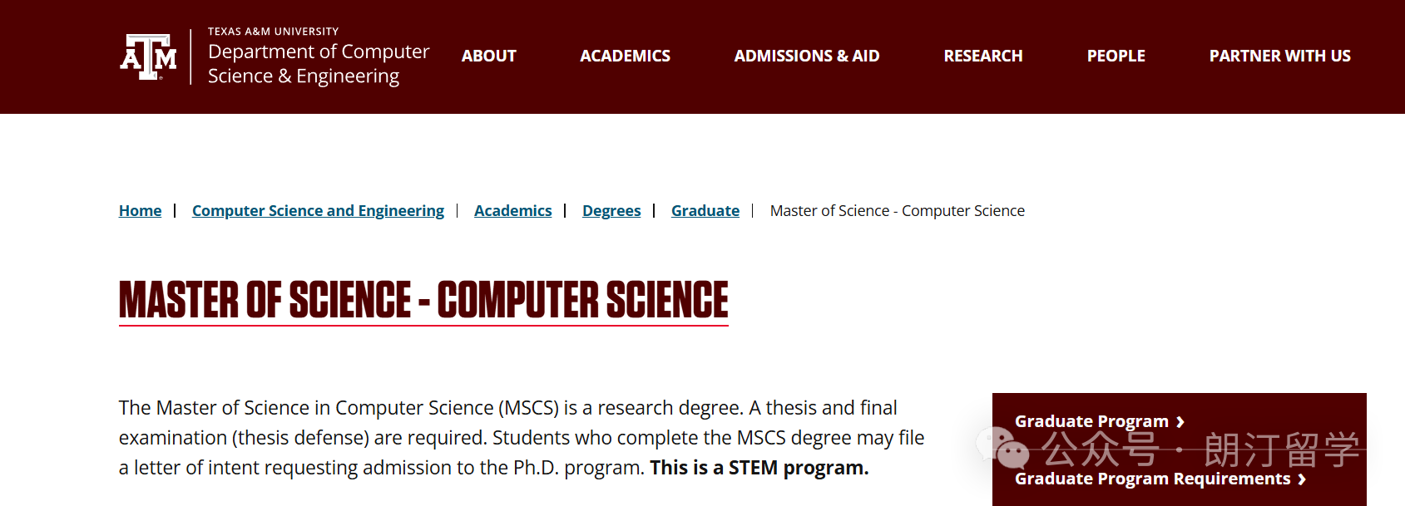The image size is (1405, 506).
Task: Open the Academics breadcrumb link
Action: tap(512, 211)
